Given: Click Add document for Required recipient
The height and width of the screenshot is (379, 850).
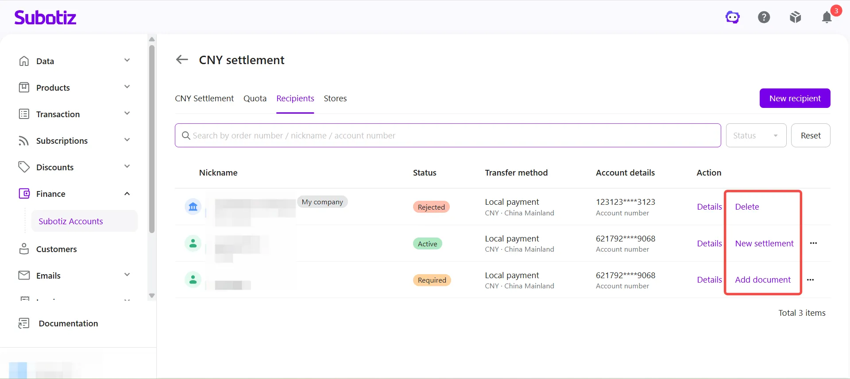Looking at the screenshot, I should point(763,279).
